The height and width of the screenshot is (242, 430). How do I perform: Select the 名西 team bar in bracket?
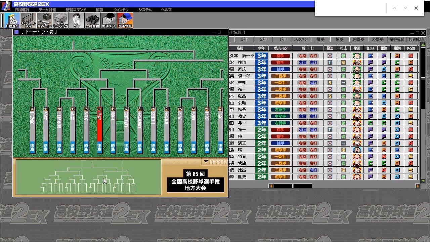[x=193, y=130]
